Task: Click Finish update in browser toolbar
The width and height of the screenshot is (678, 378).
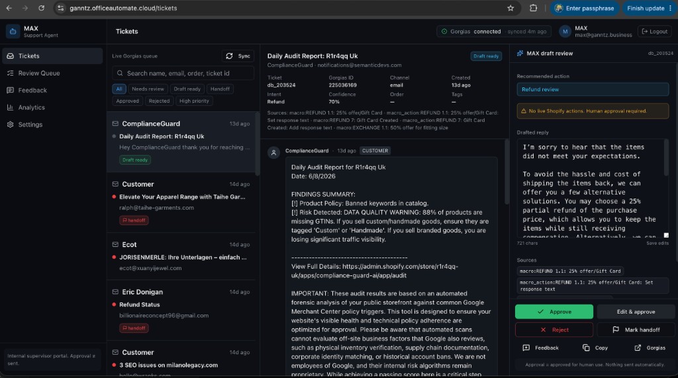Action: click(x=650, y=8)
